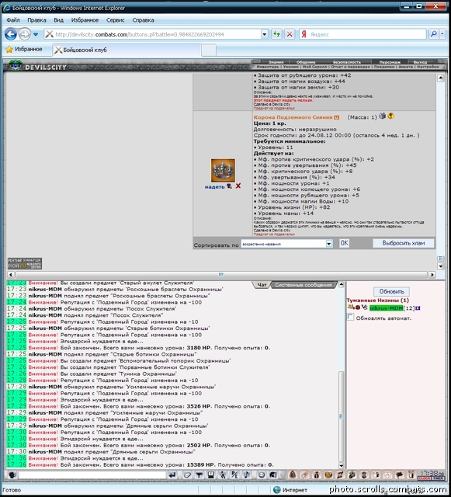This screenshot has height=497, width=451.
Task: Click the funnel filter icon in chat toolbar
Action: [x=199, y=474]
